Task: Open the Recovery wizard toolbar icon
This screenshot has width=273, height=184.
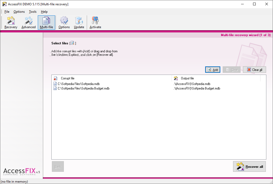Action: pyautogui.click(x=11, y=23)
